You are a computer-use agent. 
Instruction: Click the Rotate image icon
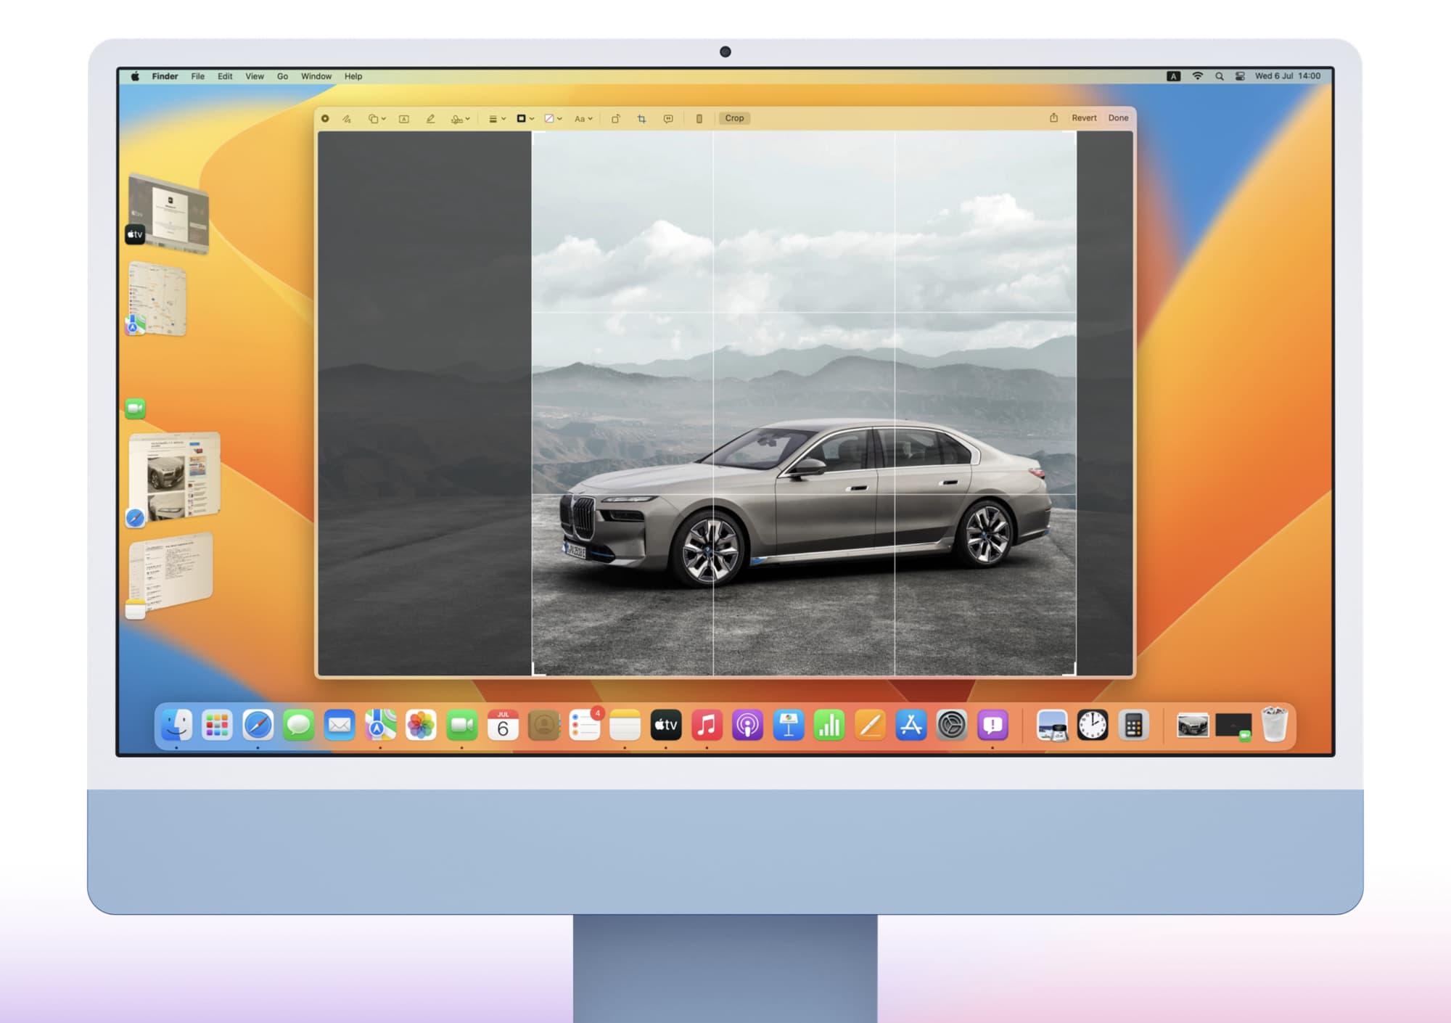pos(615,118)
